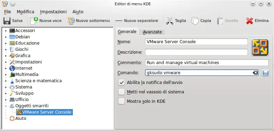Click the Educazione category icon
274x131 pixels.
[12, 43]
